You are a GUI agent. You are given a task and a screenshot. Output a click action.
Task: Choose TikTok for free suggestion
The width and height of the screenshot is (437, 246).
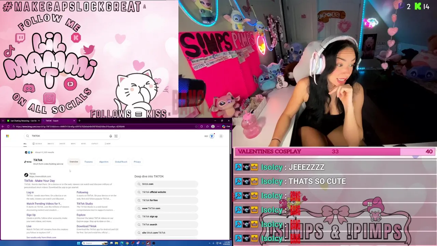(166, 200)
